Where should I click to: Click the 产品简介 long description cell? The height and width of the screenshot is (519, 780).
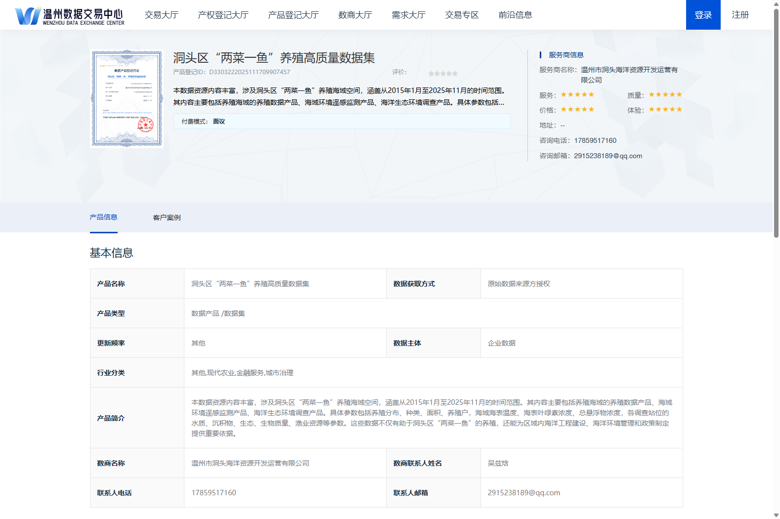433,418
